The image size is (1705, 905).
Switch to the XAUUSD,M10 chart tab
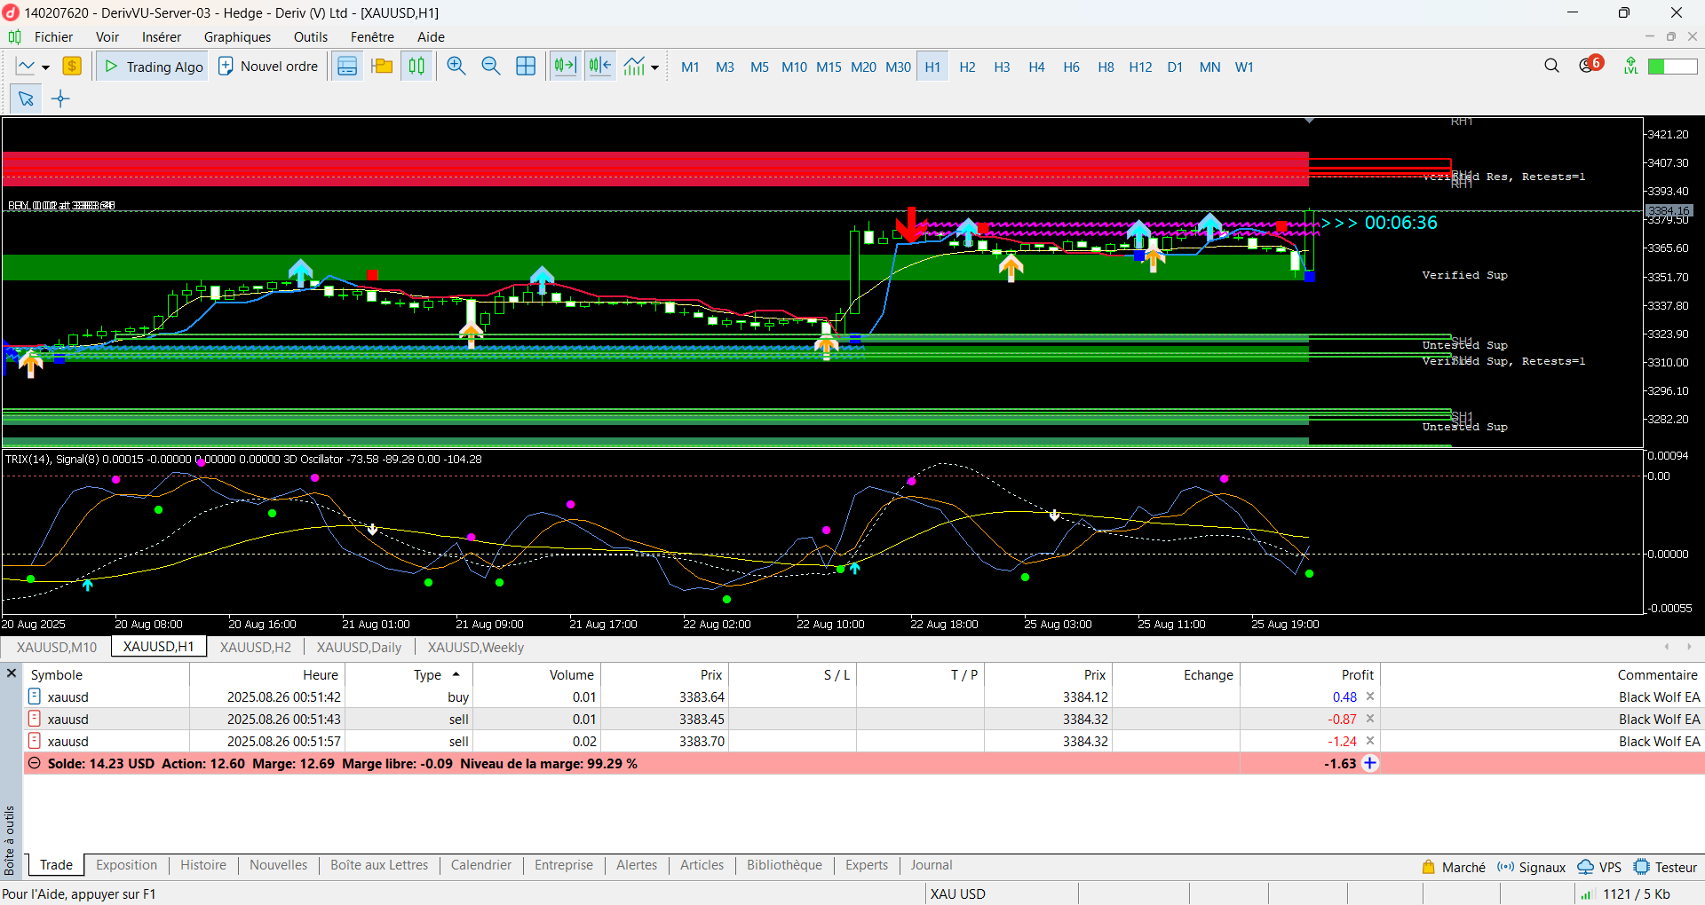pyautogui.click(x=57, y=648)
